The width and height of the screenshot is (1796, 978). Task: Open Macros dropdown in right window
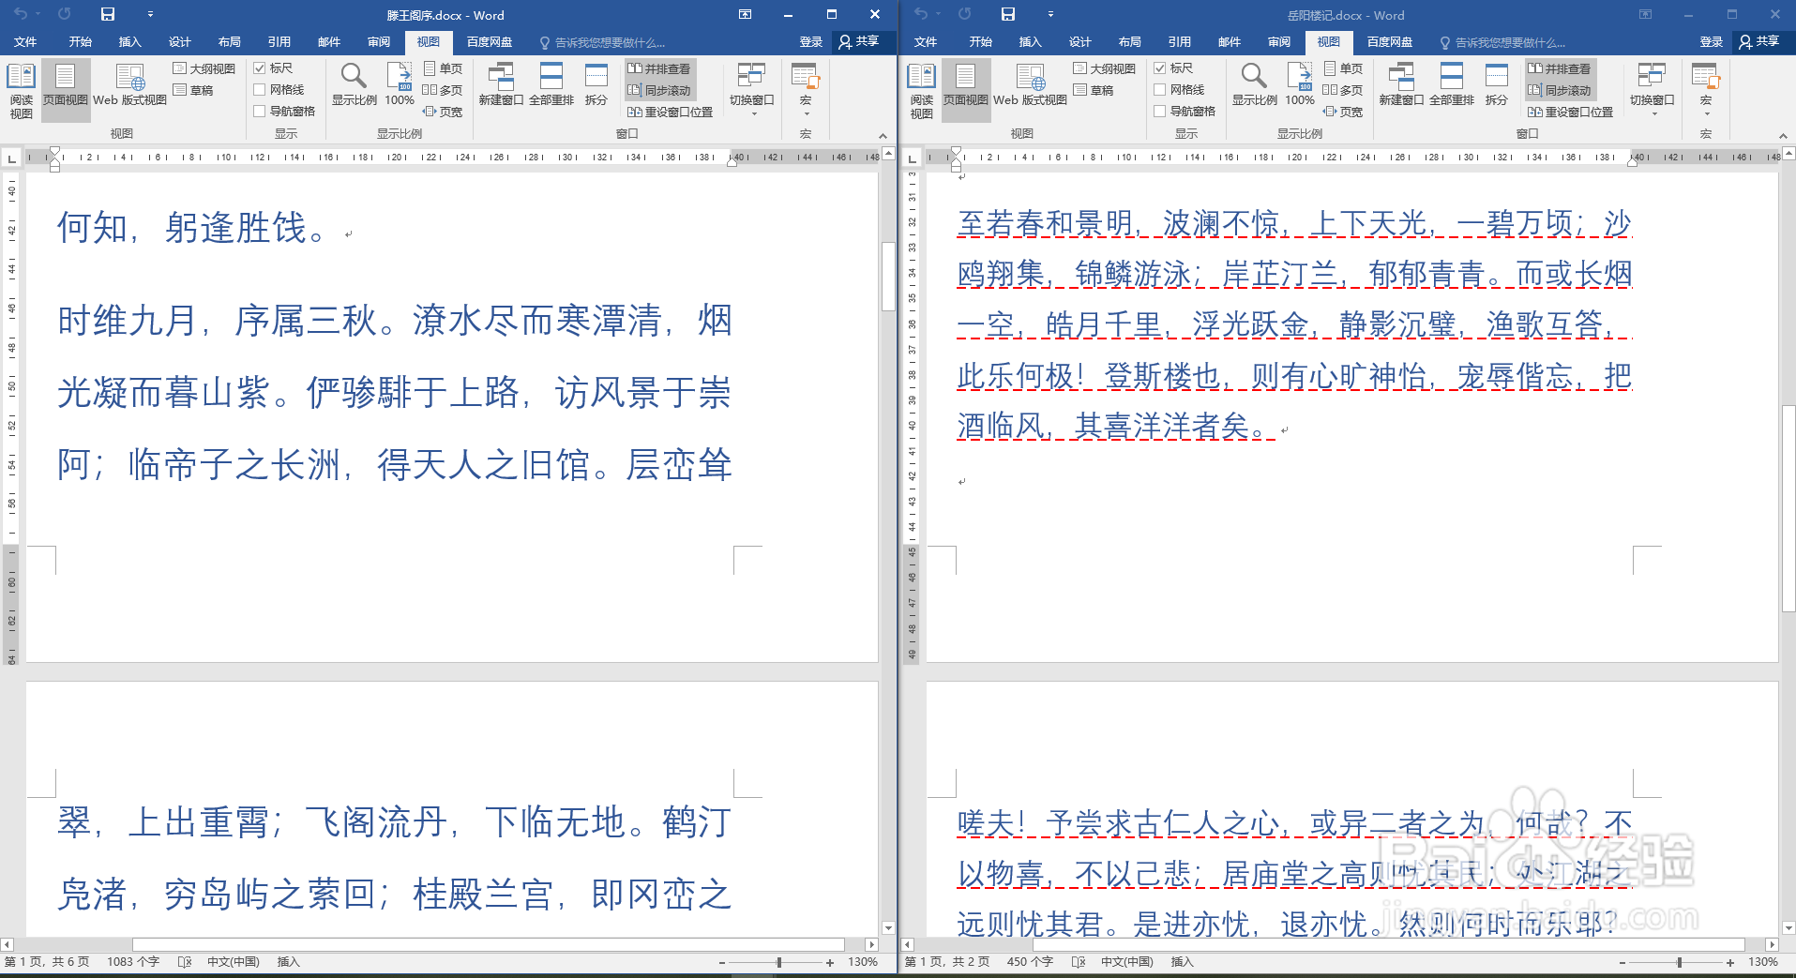pyautogui.click(x=1706, y=89)
